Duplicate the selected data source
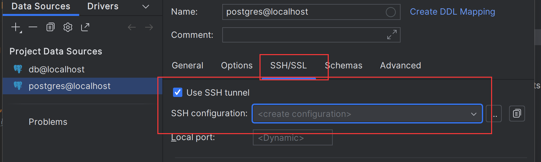The width and height of the screenshot is (541, 162). [x=50, y=27]
